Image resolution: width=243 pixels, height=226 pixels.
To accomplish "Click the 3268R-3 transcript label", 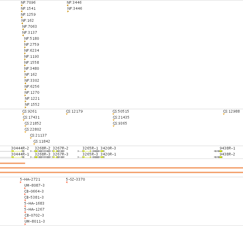I will click(43, 154).
